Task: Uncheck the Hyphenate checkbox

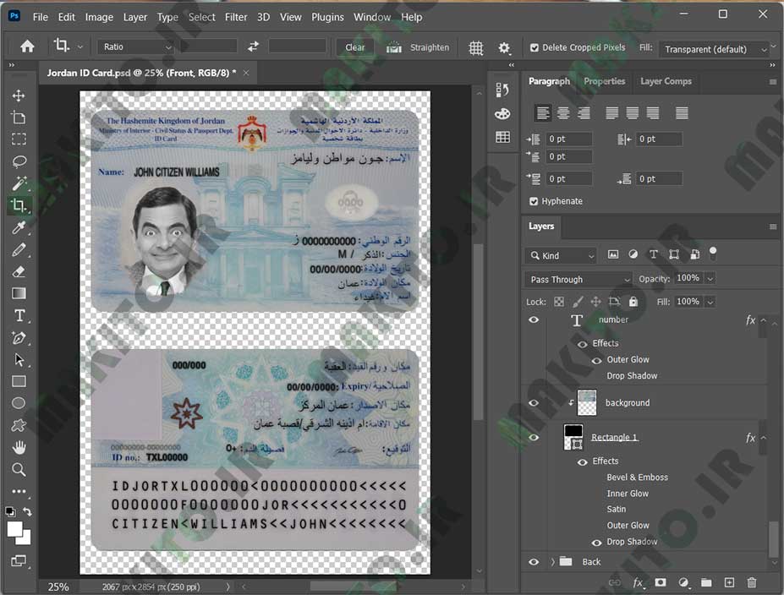Action: [534, 201]
